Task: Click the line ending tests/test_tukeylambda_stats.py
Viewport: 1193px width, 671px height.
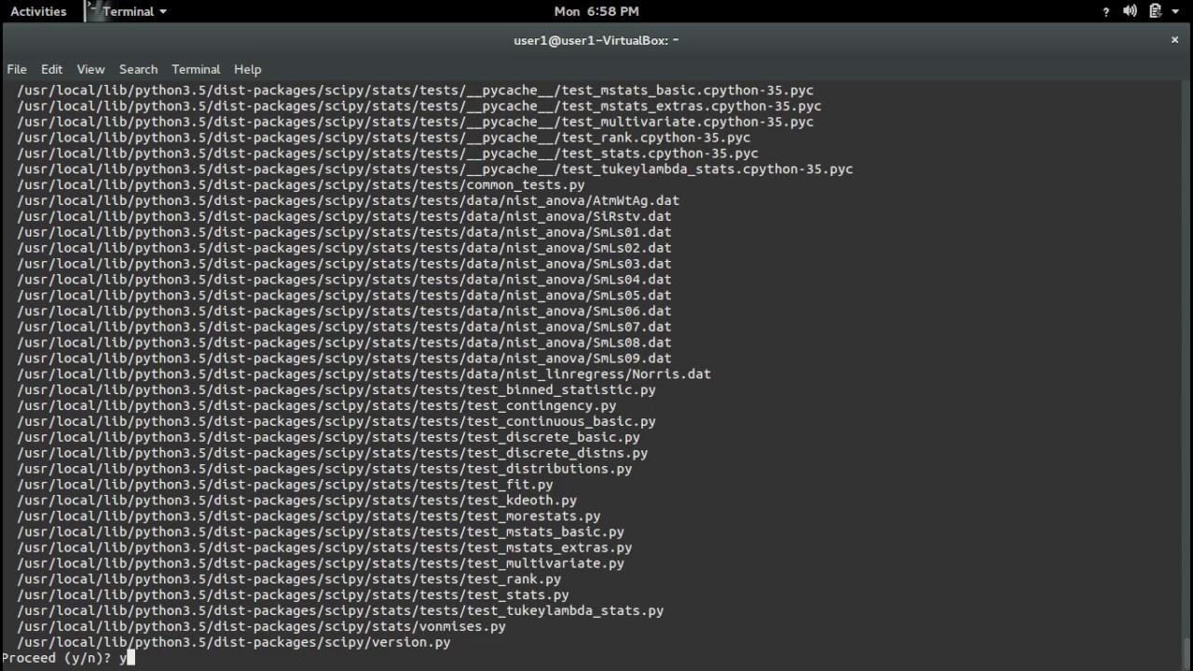Action: point(340,611)
